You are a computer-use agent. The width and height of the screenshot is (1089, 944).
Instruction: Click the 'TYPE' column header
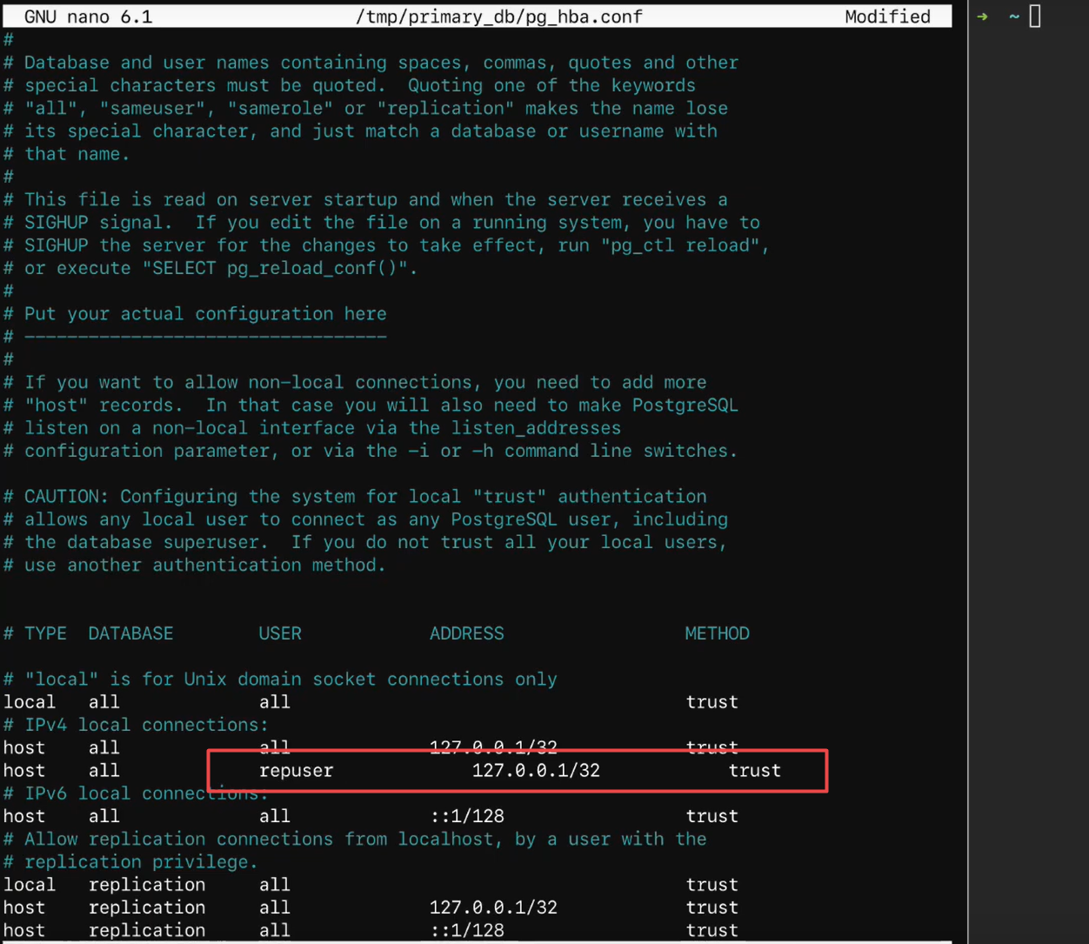pyautogui.click(x=45, y=633)
